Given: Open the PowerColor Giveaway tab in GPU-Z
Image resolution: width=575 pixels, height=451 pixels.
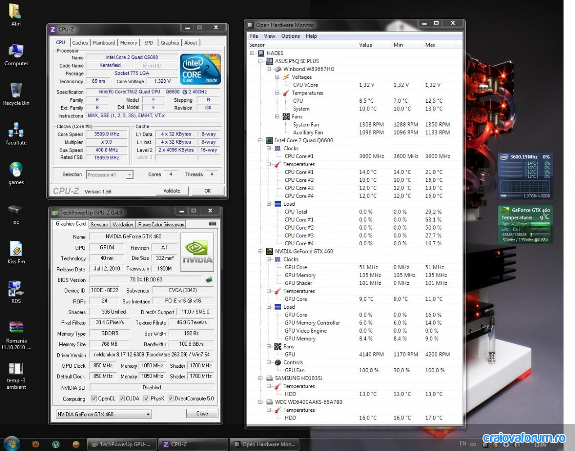Looking at the screenshot, I should click(x=161, y=225).
